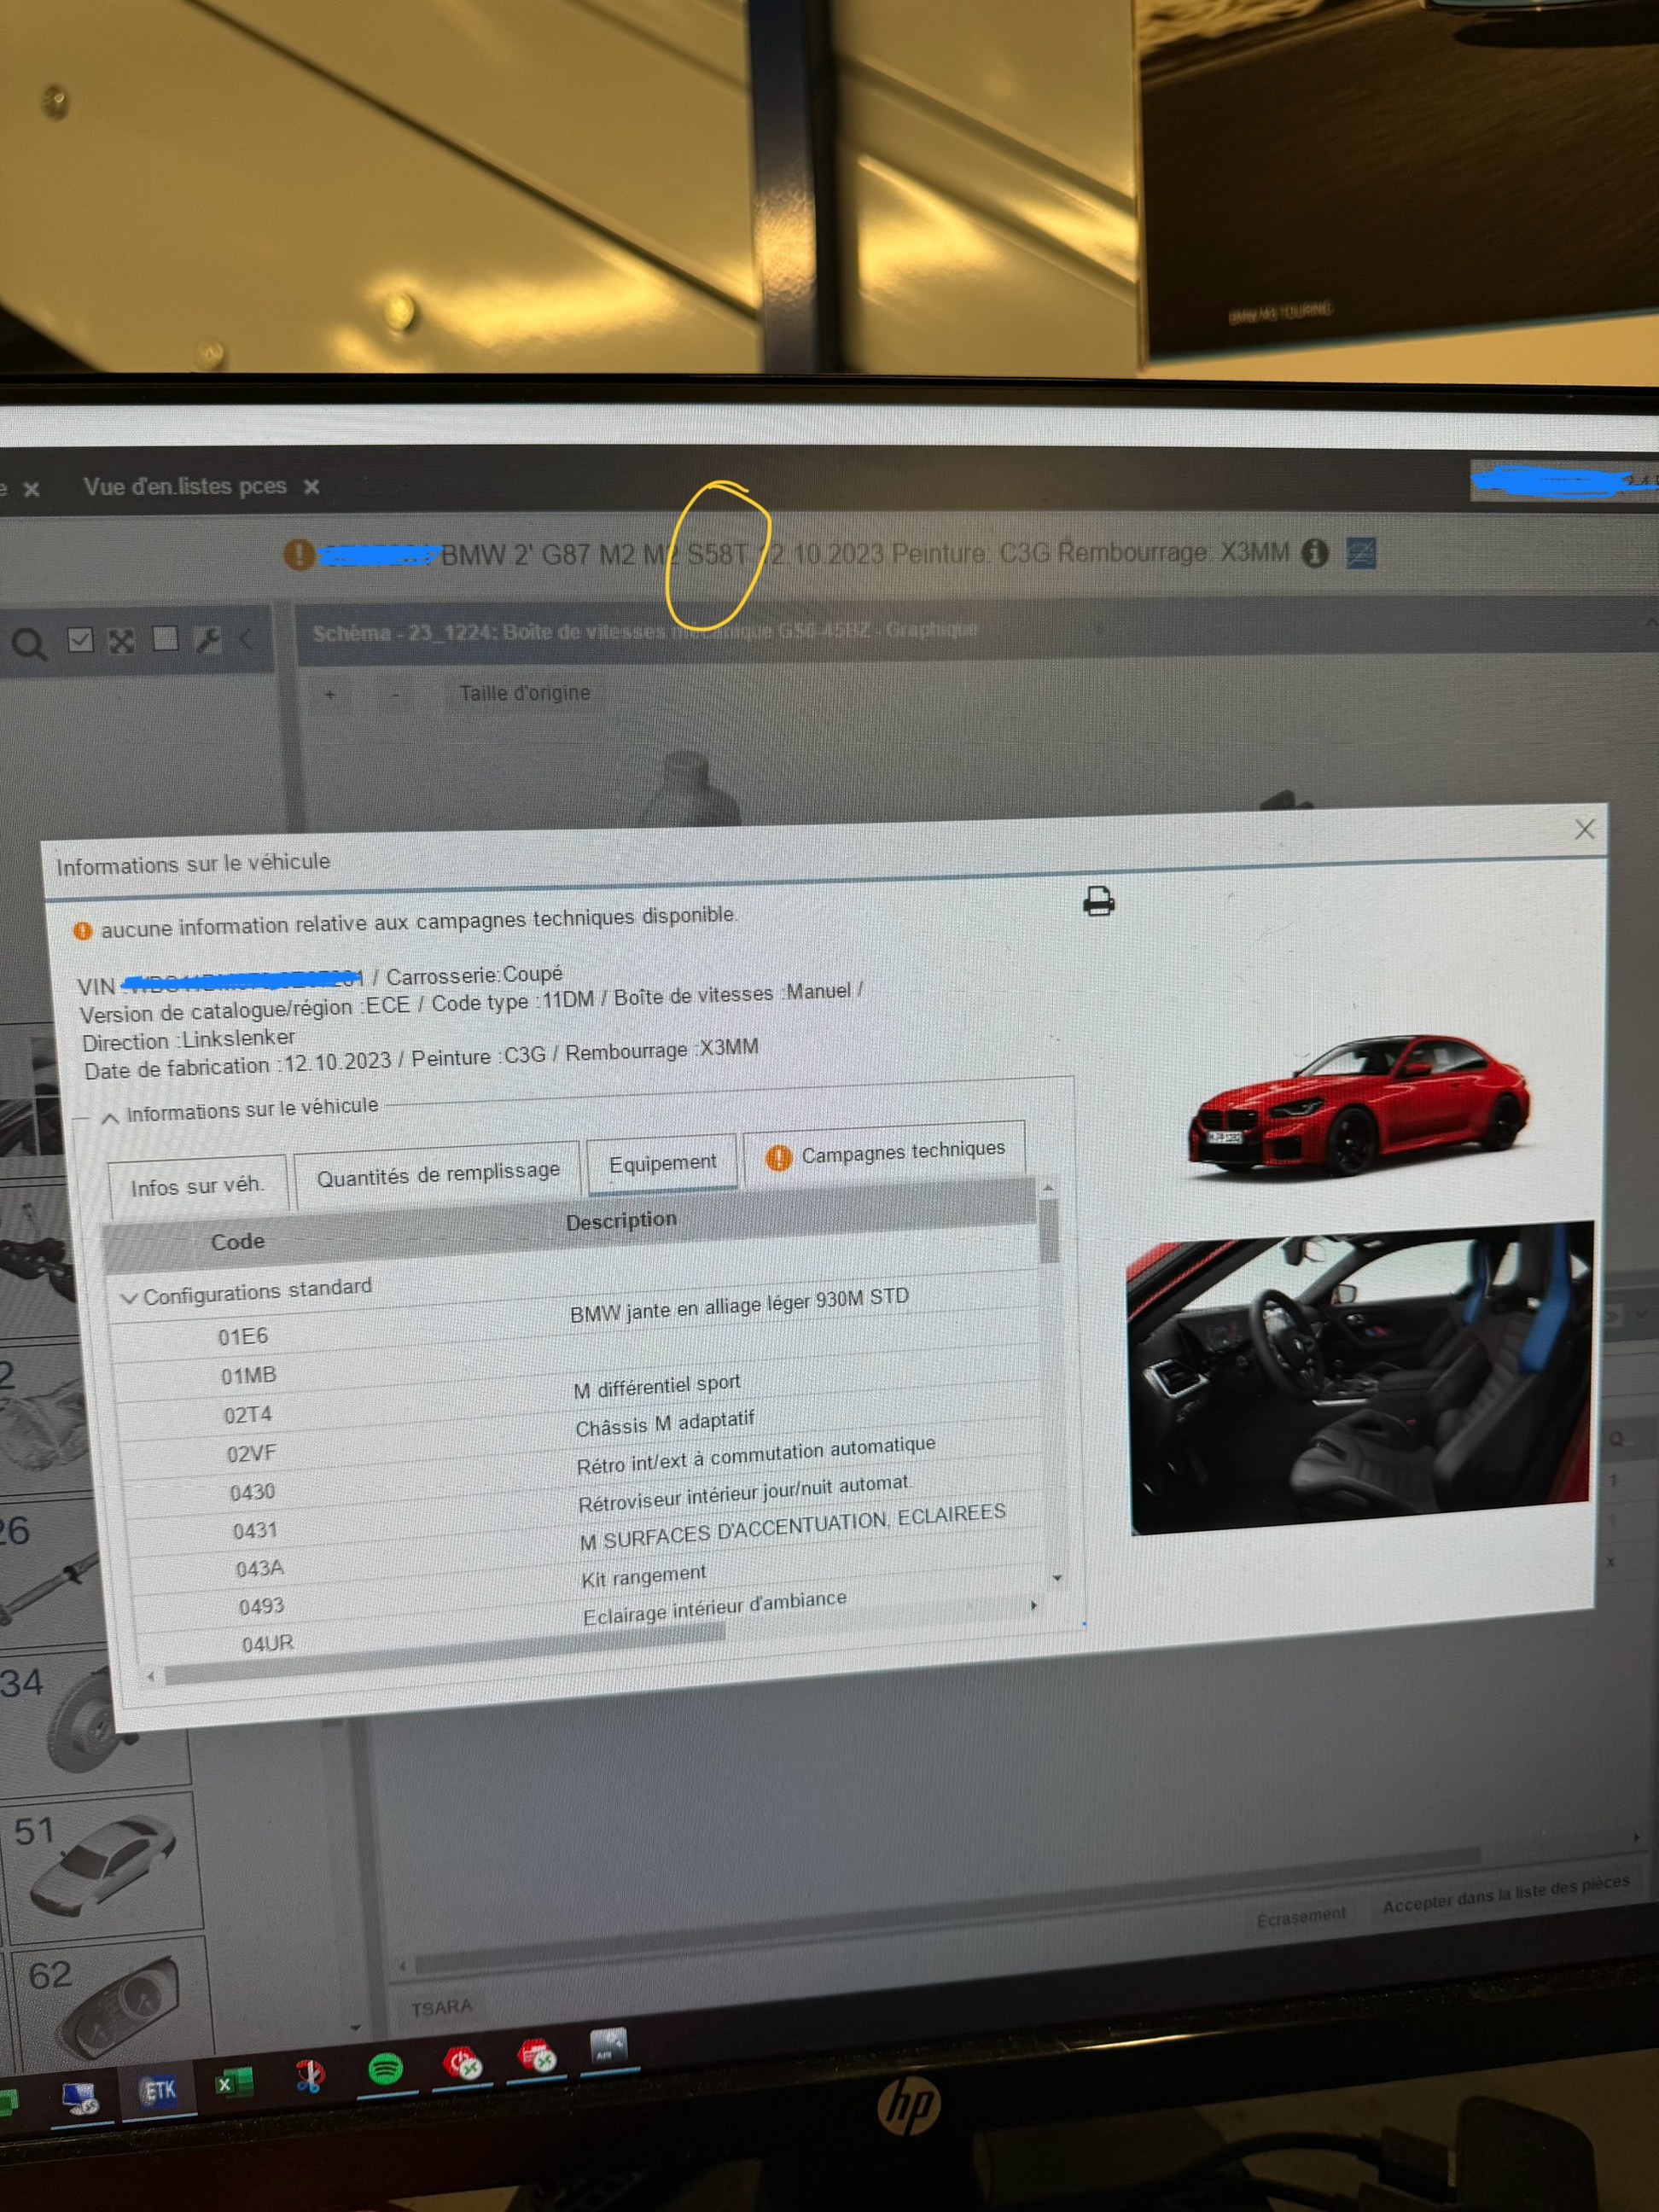Viewport: 1659px width, 2212px height.
Task: Click 'M différentiel sport' description
Action: tap(657, 1386)
